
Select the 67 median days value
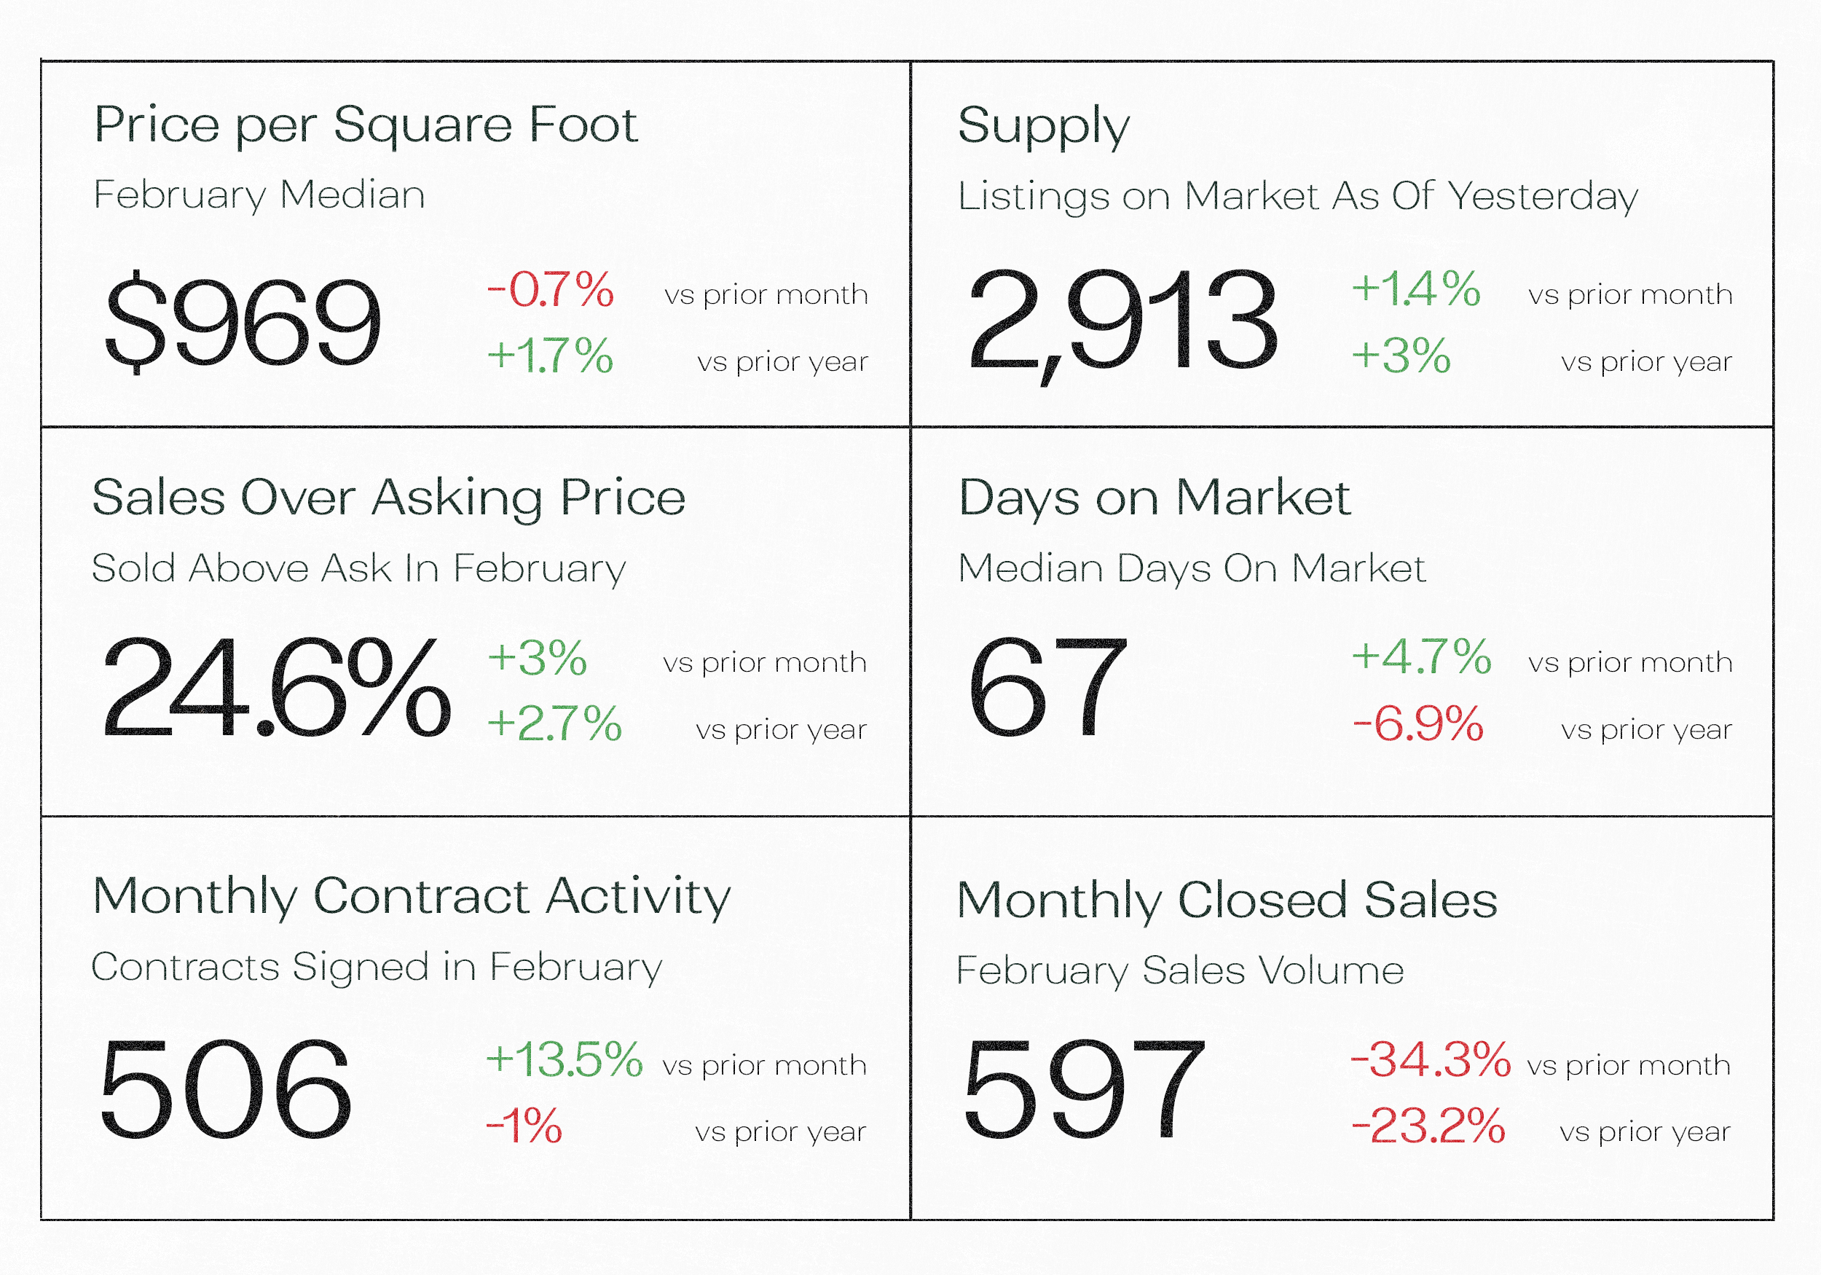coord(1047,688)
